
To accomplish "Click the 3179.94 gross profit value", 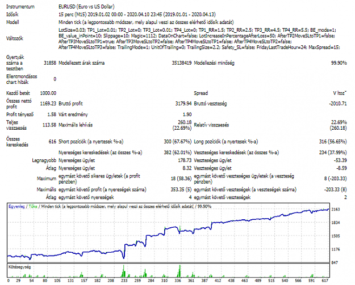I will pos(183,104).
